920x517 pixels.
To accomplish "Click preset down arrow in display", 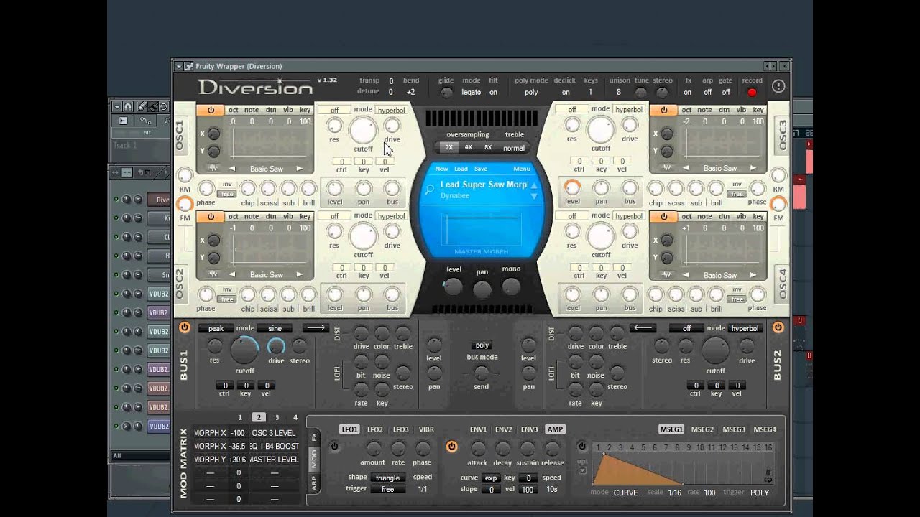I will pos(534,195).
